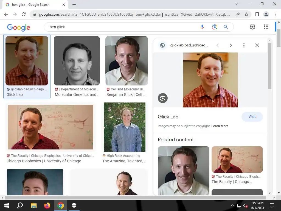
Task: Open the dark-haired man image result
Action: [x=35, y=182]
